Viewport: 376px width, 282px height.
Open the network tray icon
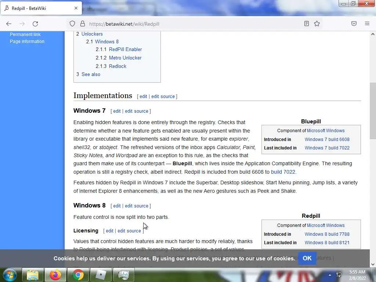(x=339, y=275)
